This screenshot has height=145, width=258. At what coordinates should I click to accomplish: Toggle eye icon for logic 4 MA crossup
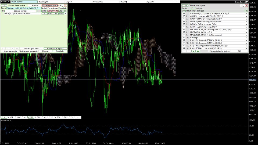tap(184, 21)
